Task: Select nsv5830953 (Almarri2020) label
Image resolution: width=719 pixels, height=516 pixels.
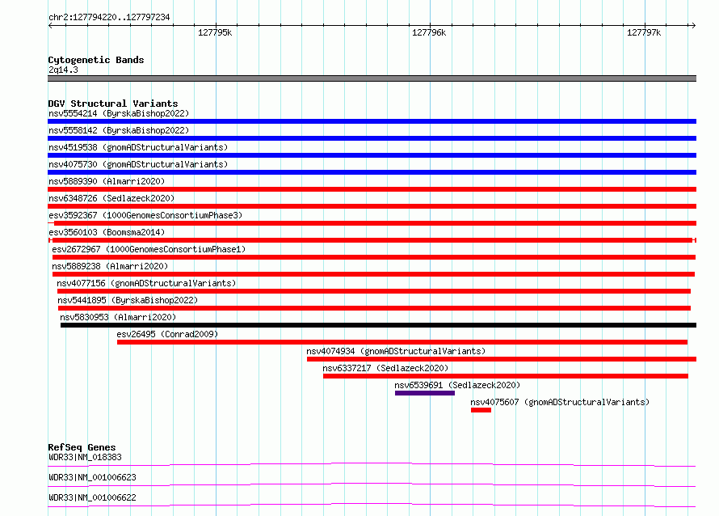Action: click(118, 317)
